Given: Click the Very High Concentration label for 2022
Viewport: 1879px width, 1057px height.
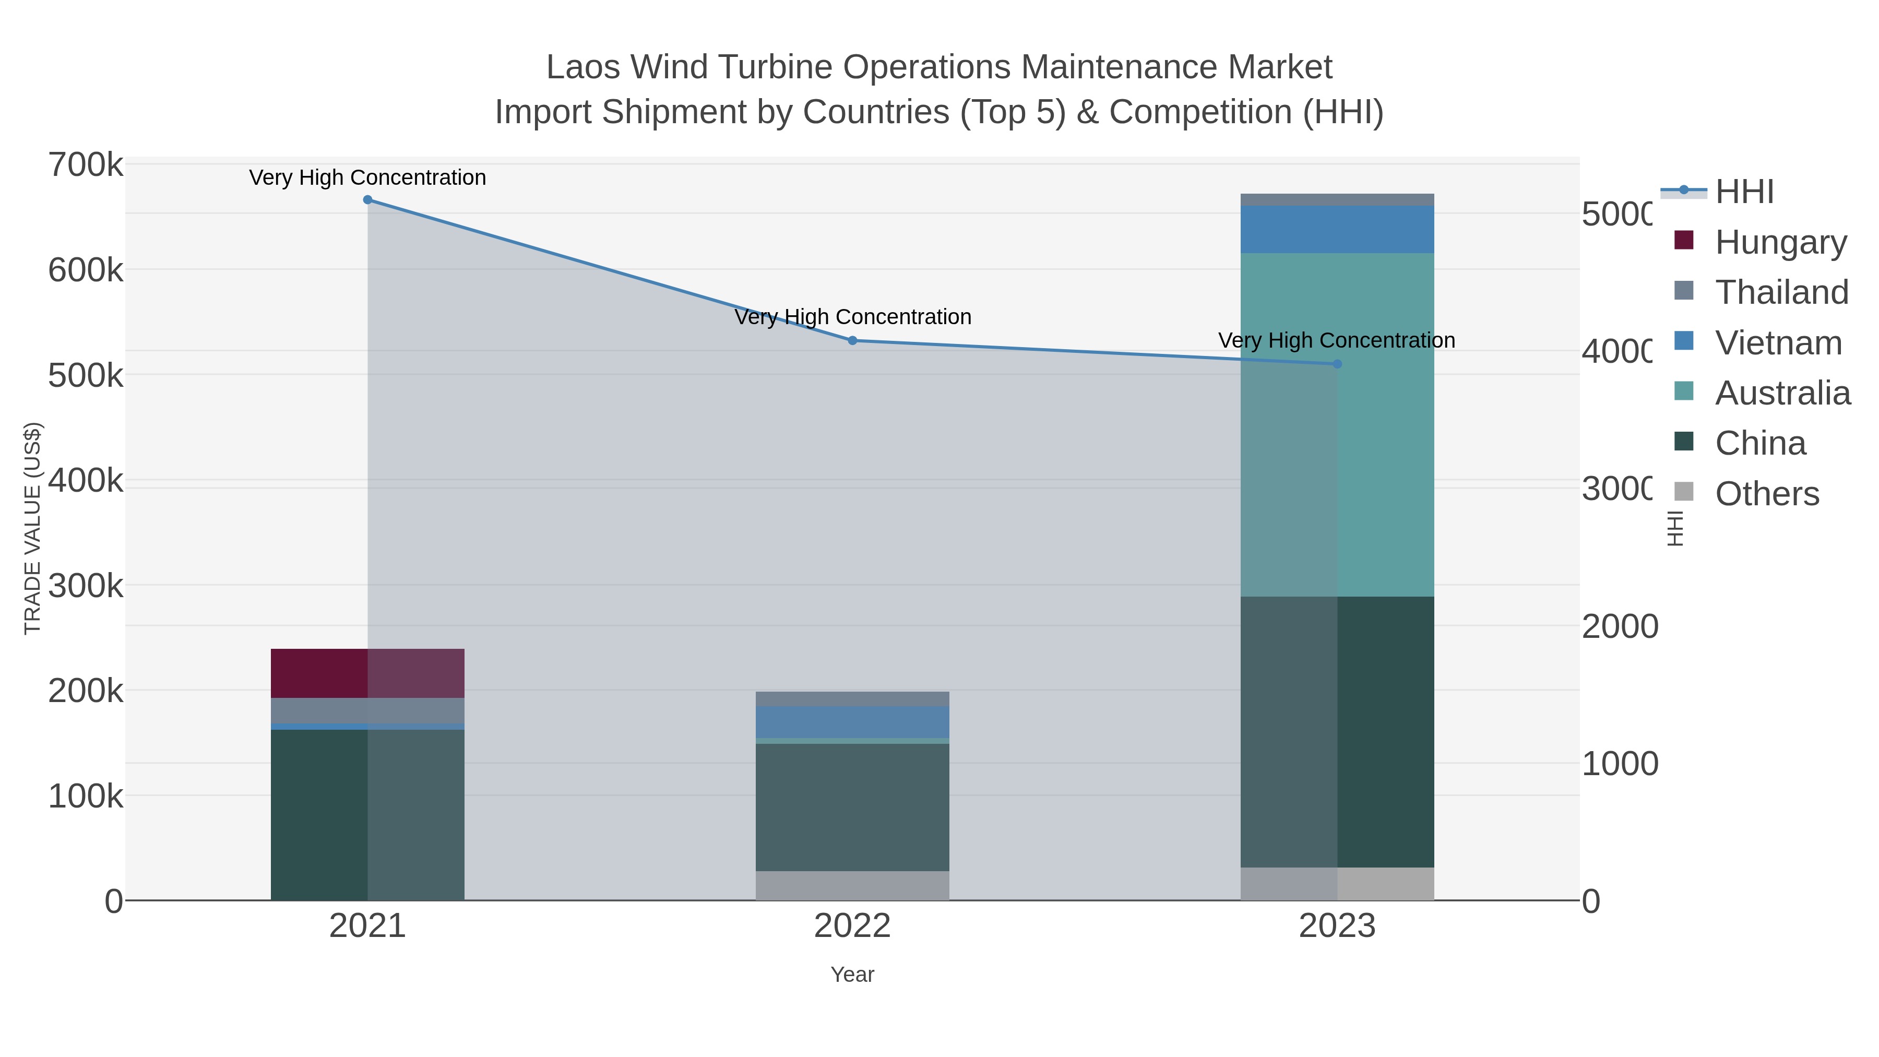Looking at the screenshot, I should (852, 317).
